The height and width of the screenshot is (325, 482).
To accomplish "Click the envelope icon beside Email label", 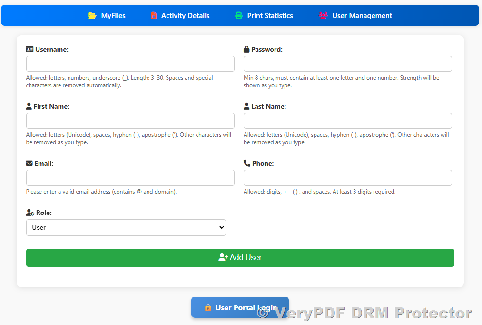I will point(30,163).
